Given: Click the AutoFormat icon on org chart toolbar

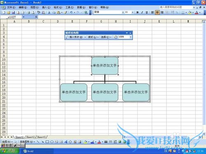Looking at the screenshot, I should pos(116,37).
